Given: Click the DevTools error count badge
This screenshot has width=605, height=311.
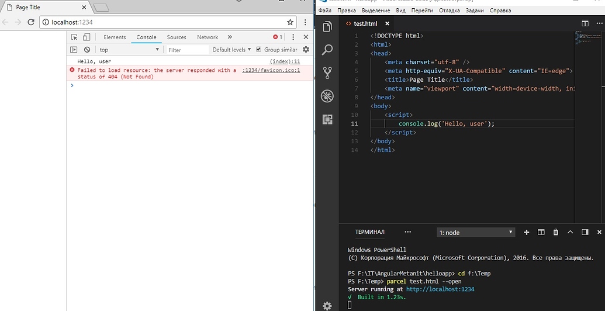Looking at the screenshot, I should [x=278, y=37].
